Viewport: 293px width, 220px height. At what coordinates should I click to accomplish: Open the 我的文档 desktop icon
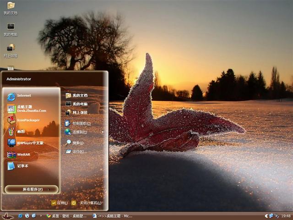pyautogui.click(x=11, y=8)
